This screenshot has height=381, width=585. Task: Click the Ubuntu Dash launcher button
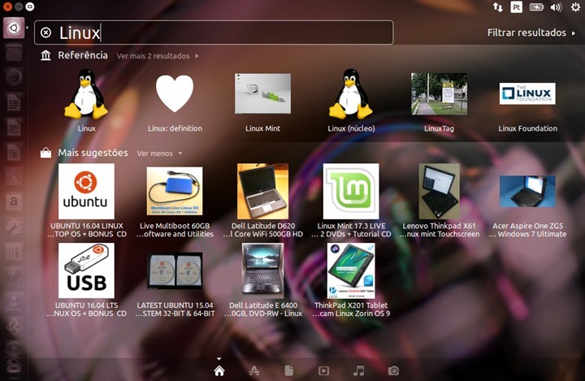coord(14,28)
